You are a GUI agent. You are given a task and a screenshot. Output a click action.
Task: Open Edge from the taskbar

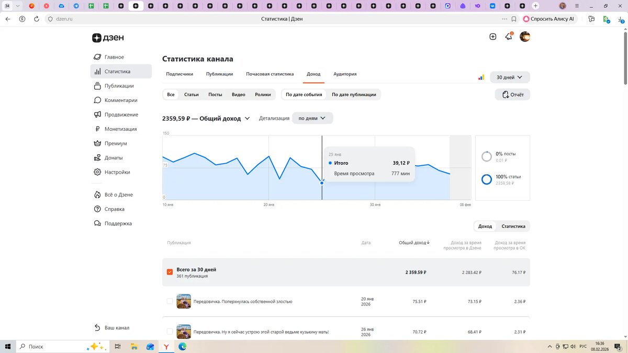coord(182,346)
